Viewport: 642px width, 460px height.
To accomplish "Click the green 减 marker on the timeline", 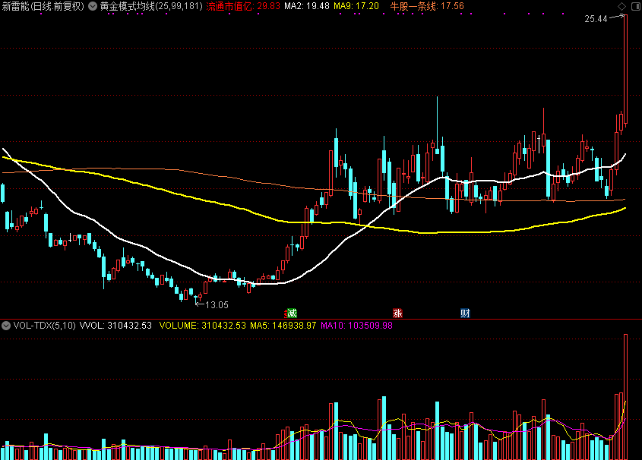I will click(x=292, y=313).
